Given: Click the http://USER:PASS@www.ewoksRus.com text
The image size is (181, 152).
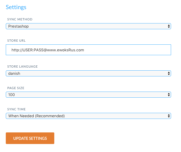Looking at the screenshot, I should pyautogui.click(x=48, y=50).
